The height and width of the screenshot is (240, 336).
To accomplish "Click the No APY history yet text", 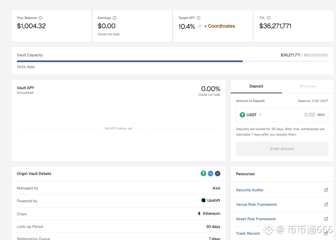I will pos(118,128).
